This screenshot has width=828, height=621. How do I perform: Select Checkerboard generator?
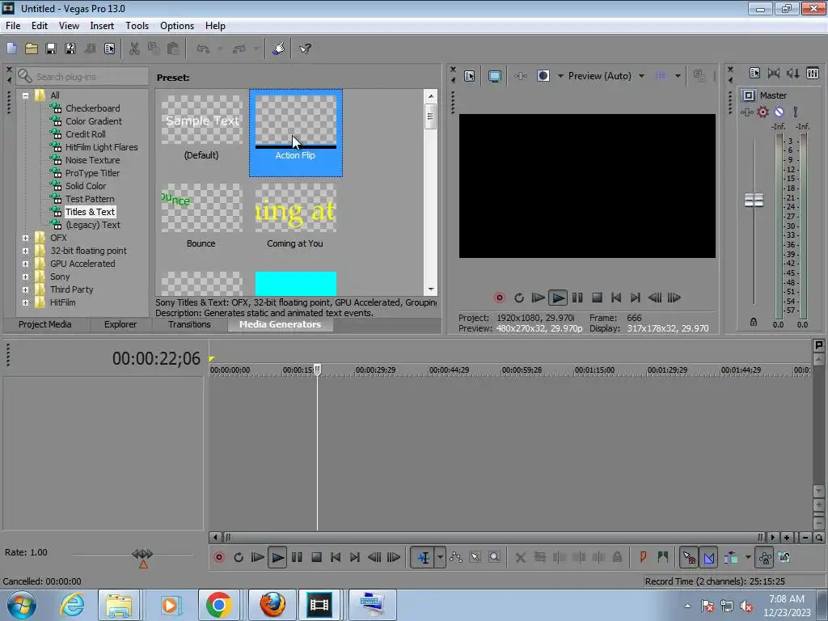click(x=92, y=108)
